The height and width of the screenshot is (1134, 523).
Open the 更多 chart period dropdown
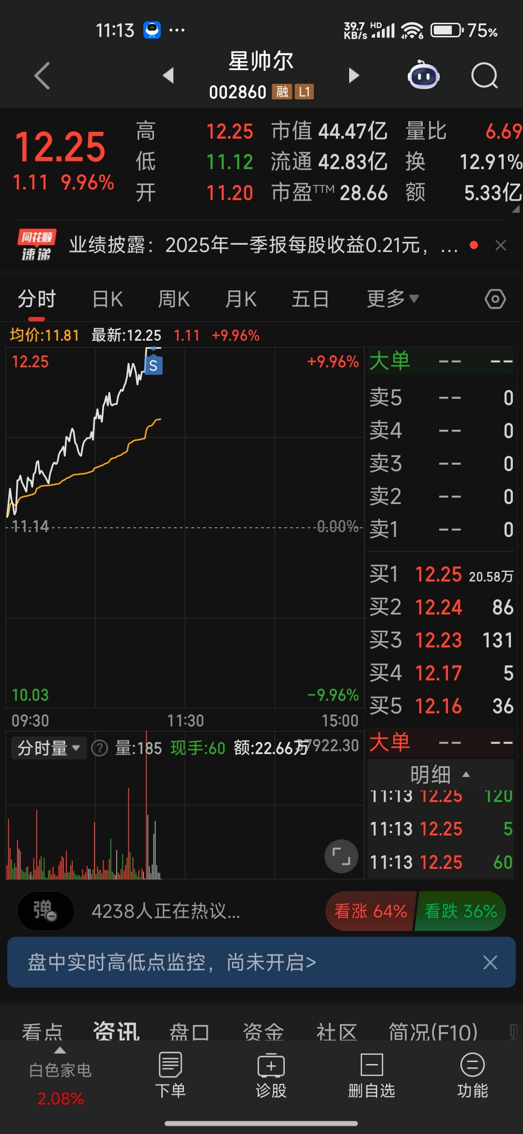393,299
